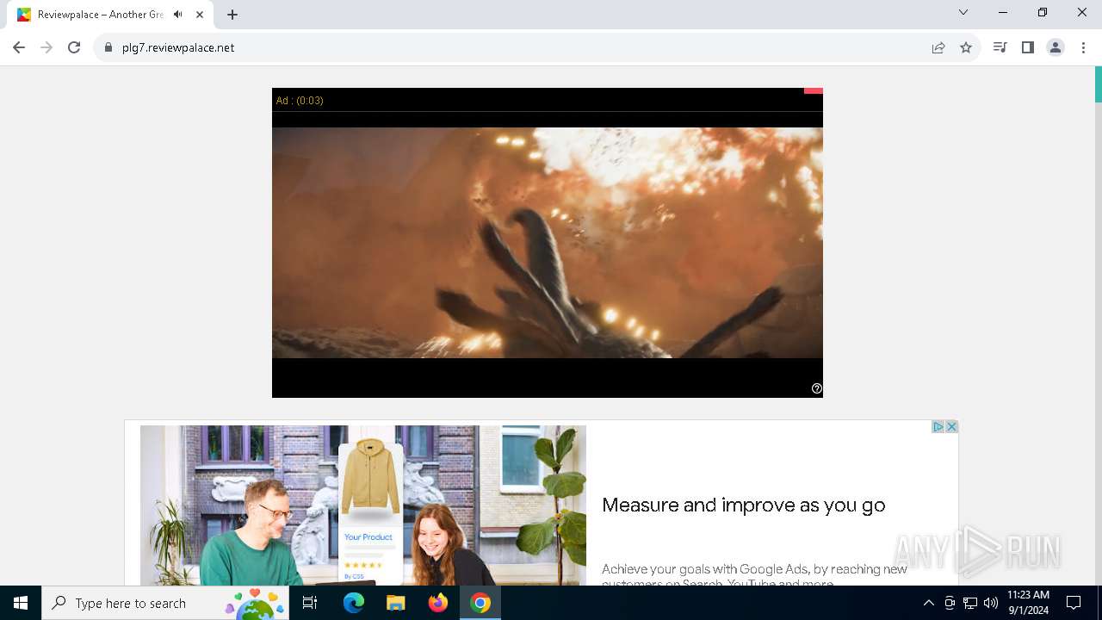Mute the tab via speaker icon
The height and width of the screenshot is (620, 1102).
click(177, 15)
